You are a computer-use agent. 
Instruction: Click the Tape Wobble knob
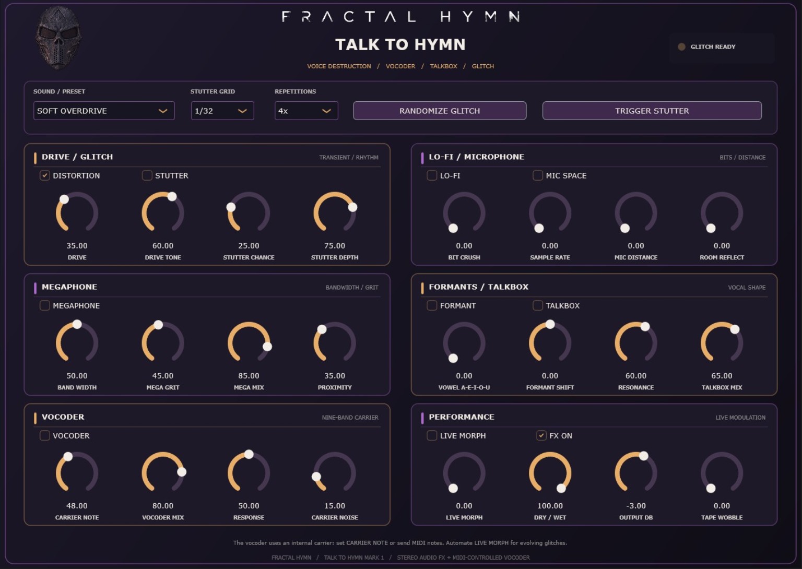tap(722, 472)
